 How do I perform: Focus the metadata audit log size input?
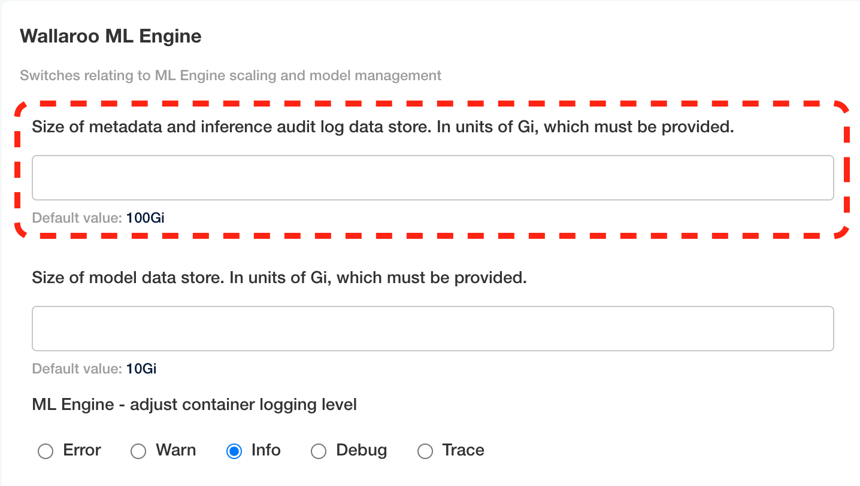point(432,178)
